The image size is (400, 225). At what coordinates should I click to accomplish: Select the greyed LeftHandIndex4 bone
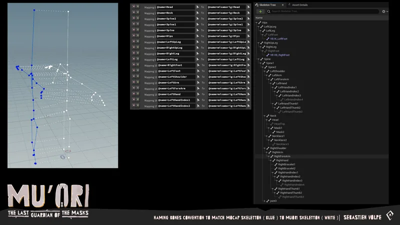(293, 99)
